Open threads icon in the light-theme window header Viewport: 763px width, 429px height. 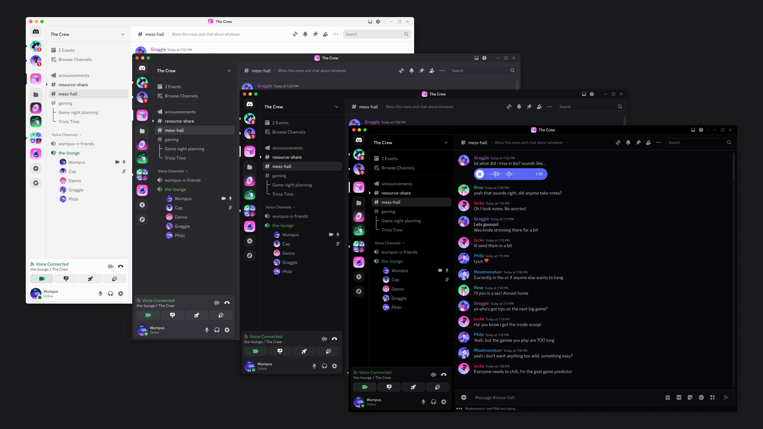pyautogui.click(x=295, y=34)
